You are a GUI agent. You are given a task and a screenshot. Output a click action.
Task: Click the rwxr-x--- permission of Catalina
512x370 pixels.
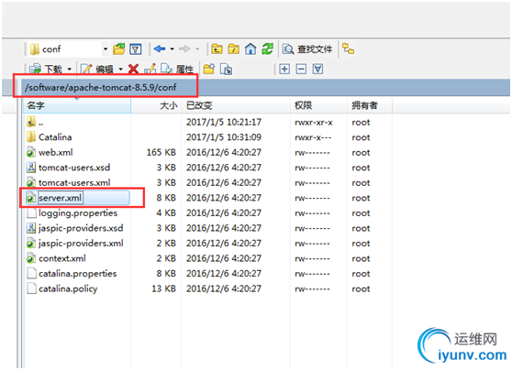point(313,137)
